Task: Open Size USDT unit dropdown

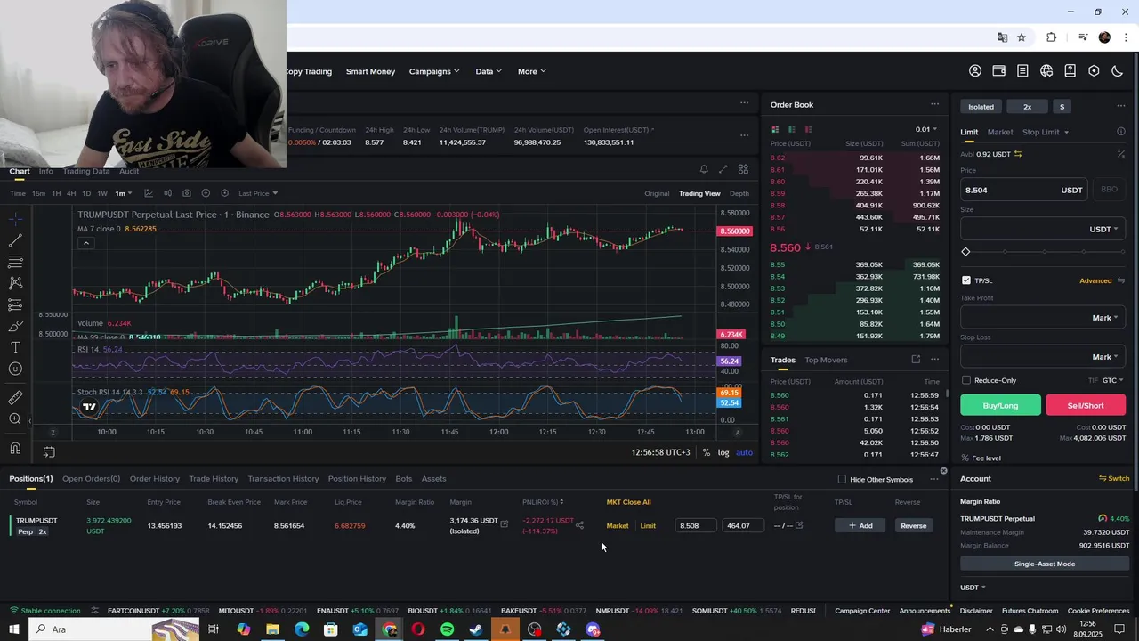Action: click(x=1103, y=229)
